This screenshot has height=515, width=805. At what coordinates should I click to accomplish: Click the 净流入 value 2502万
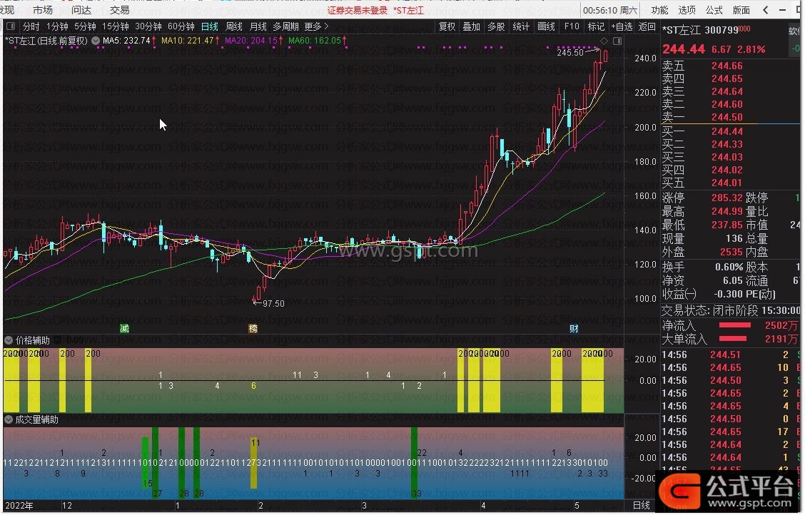781,326
